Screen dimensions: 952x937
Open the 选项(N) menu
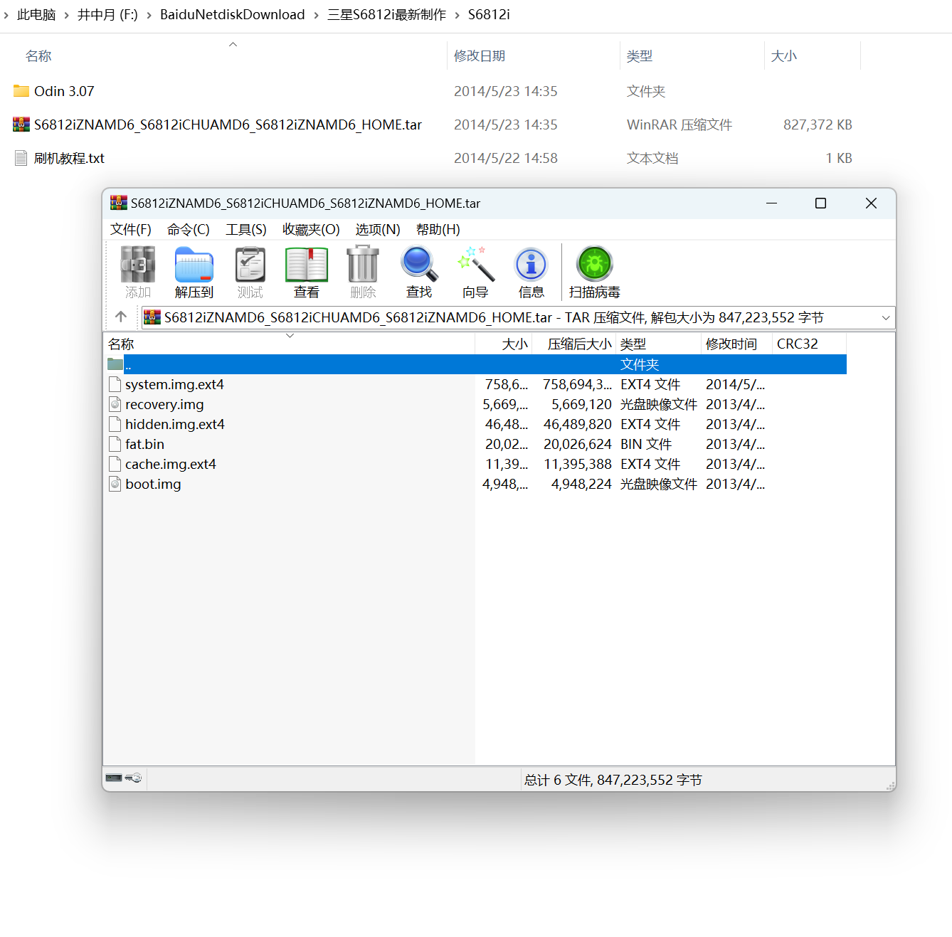(378, 229)
